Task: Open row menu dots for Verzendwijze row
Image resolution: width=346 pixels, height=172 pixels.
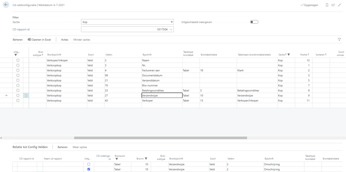Action: 26,96
